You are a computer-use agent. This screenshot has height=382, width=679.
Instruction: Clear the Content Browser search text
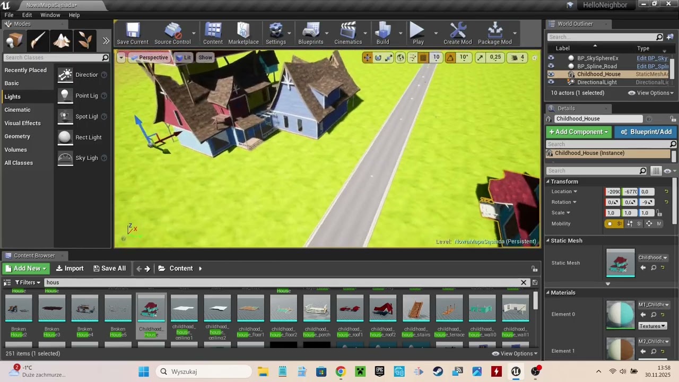pos(524,282)
